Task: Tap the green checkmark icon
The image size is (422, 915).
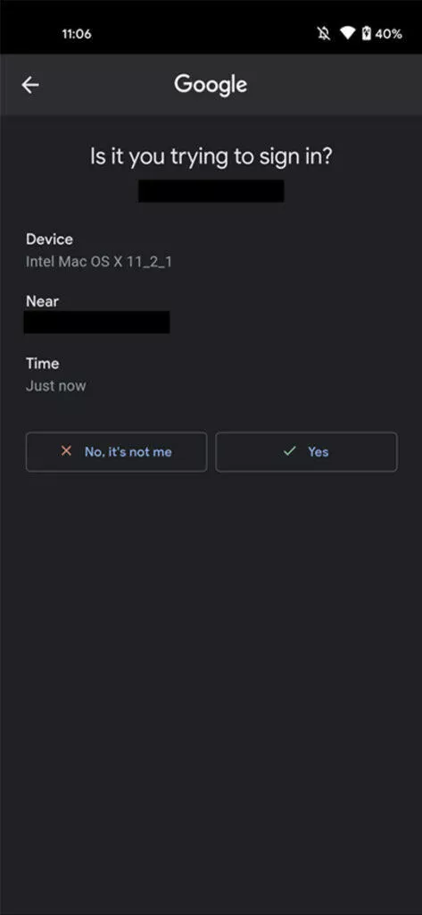Action: pyautogui.click(x=290, y=451)
